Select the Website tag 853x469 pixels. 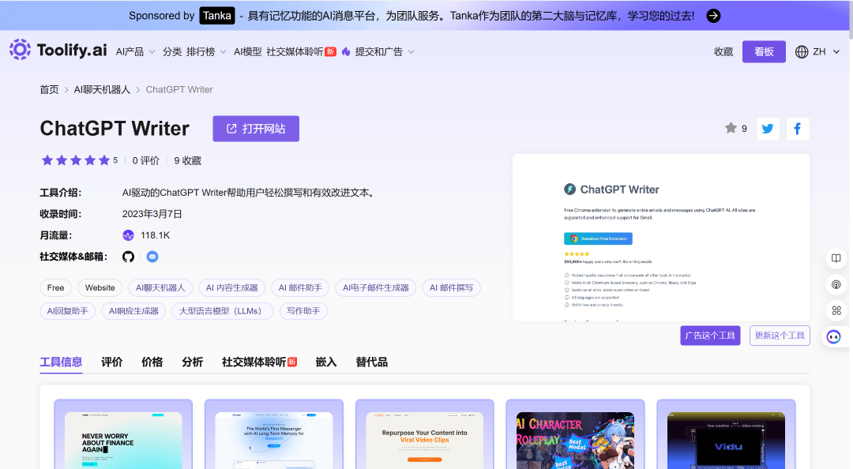(x=100, y=288)
